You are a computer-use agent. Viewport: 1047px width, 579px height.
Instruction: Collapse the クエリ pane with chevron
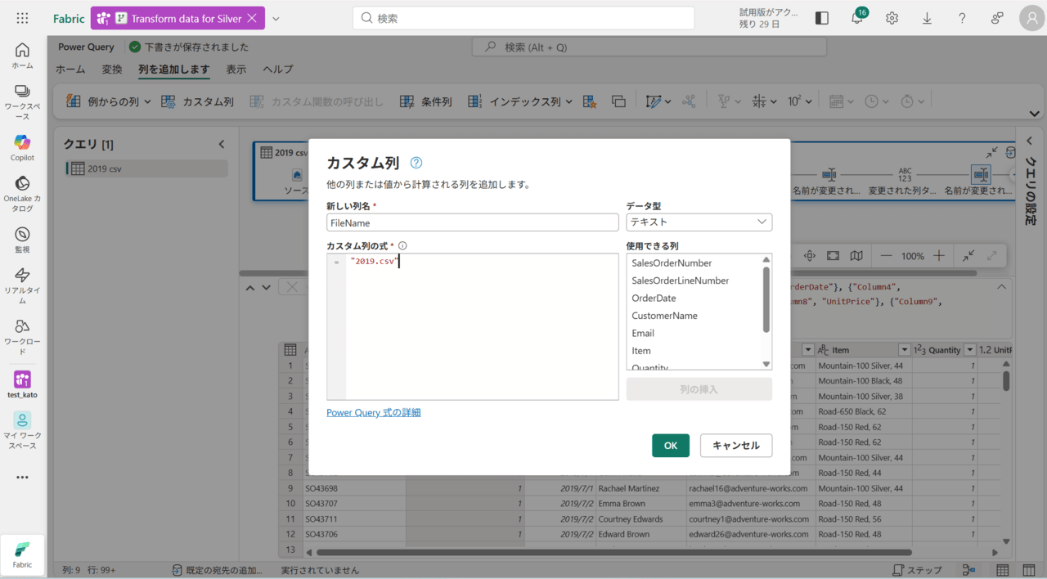[x=221, y=145]
